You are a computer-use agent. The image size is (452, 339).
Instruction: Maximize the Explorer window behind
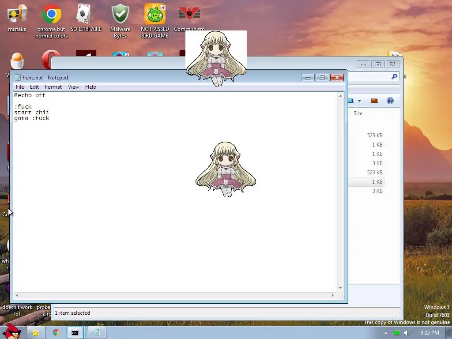(x=378, y=64)
